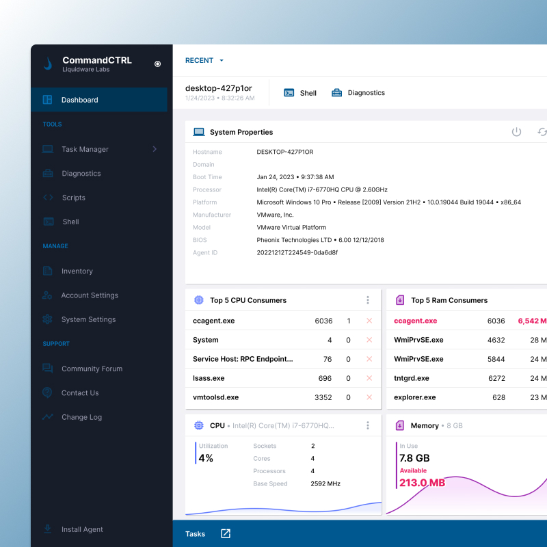Open the Dashboard menu item
The image size is (547, 547).
[x=99, y=100]
